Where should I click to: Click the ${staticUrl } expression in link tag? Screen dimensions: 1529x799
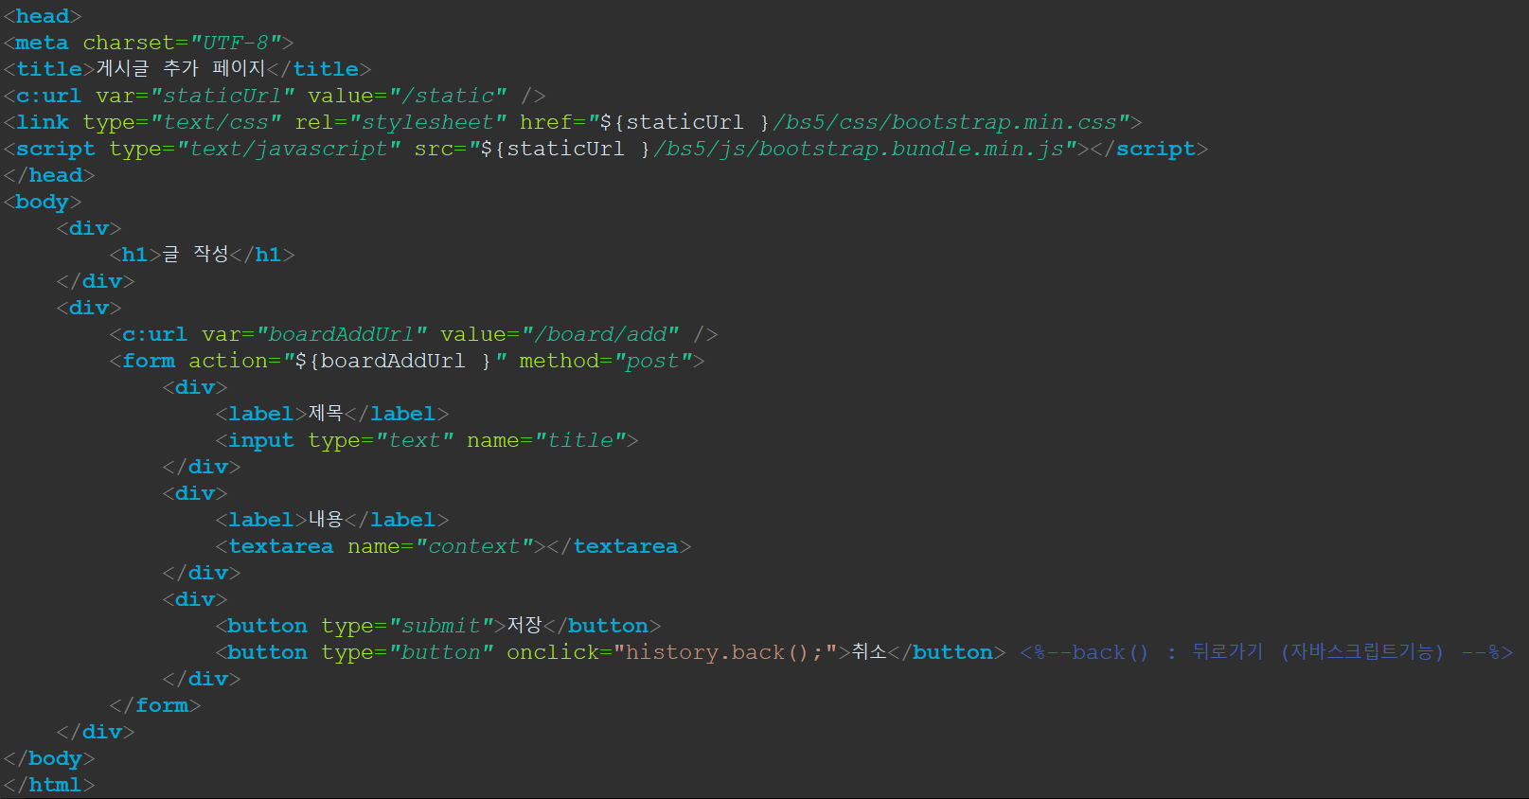685,122
